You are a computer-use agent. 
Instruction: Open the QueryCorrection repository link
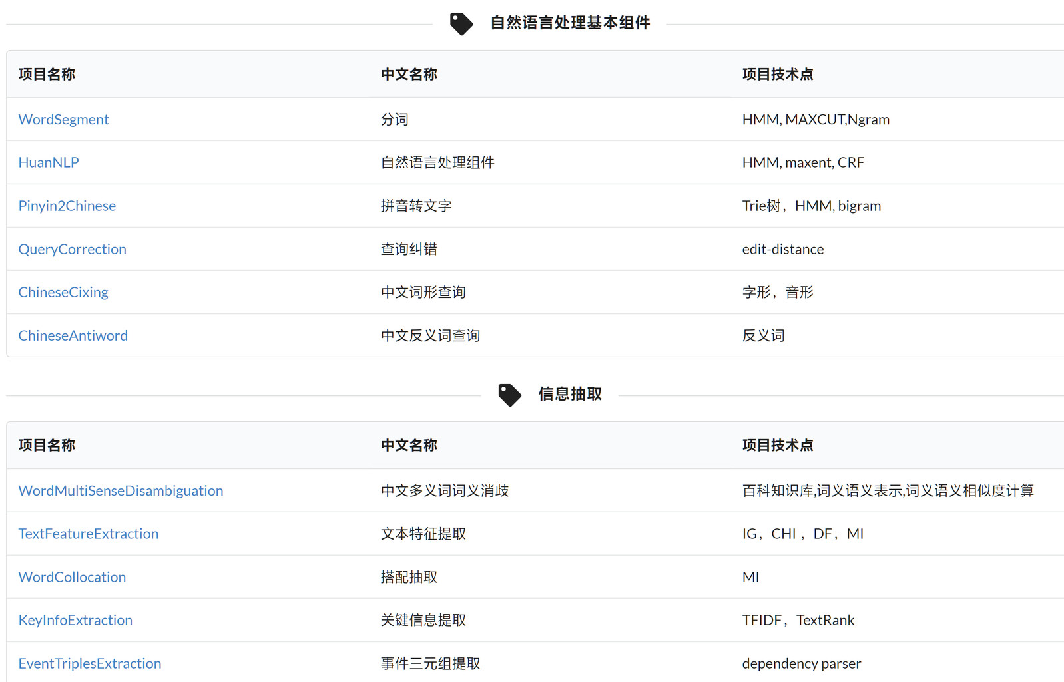tap(72, 250)
